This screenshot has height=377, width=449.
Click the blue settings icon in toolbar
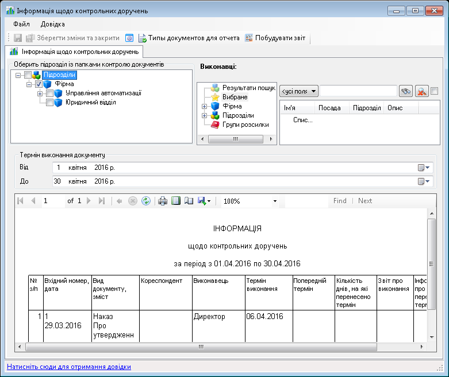coord(129,38)
